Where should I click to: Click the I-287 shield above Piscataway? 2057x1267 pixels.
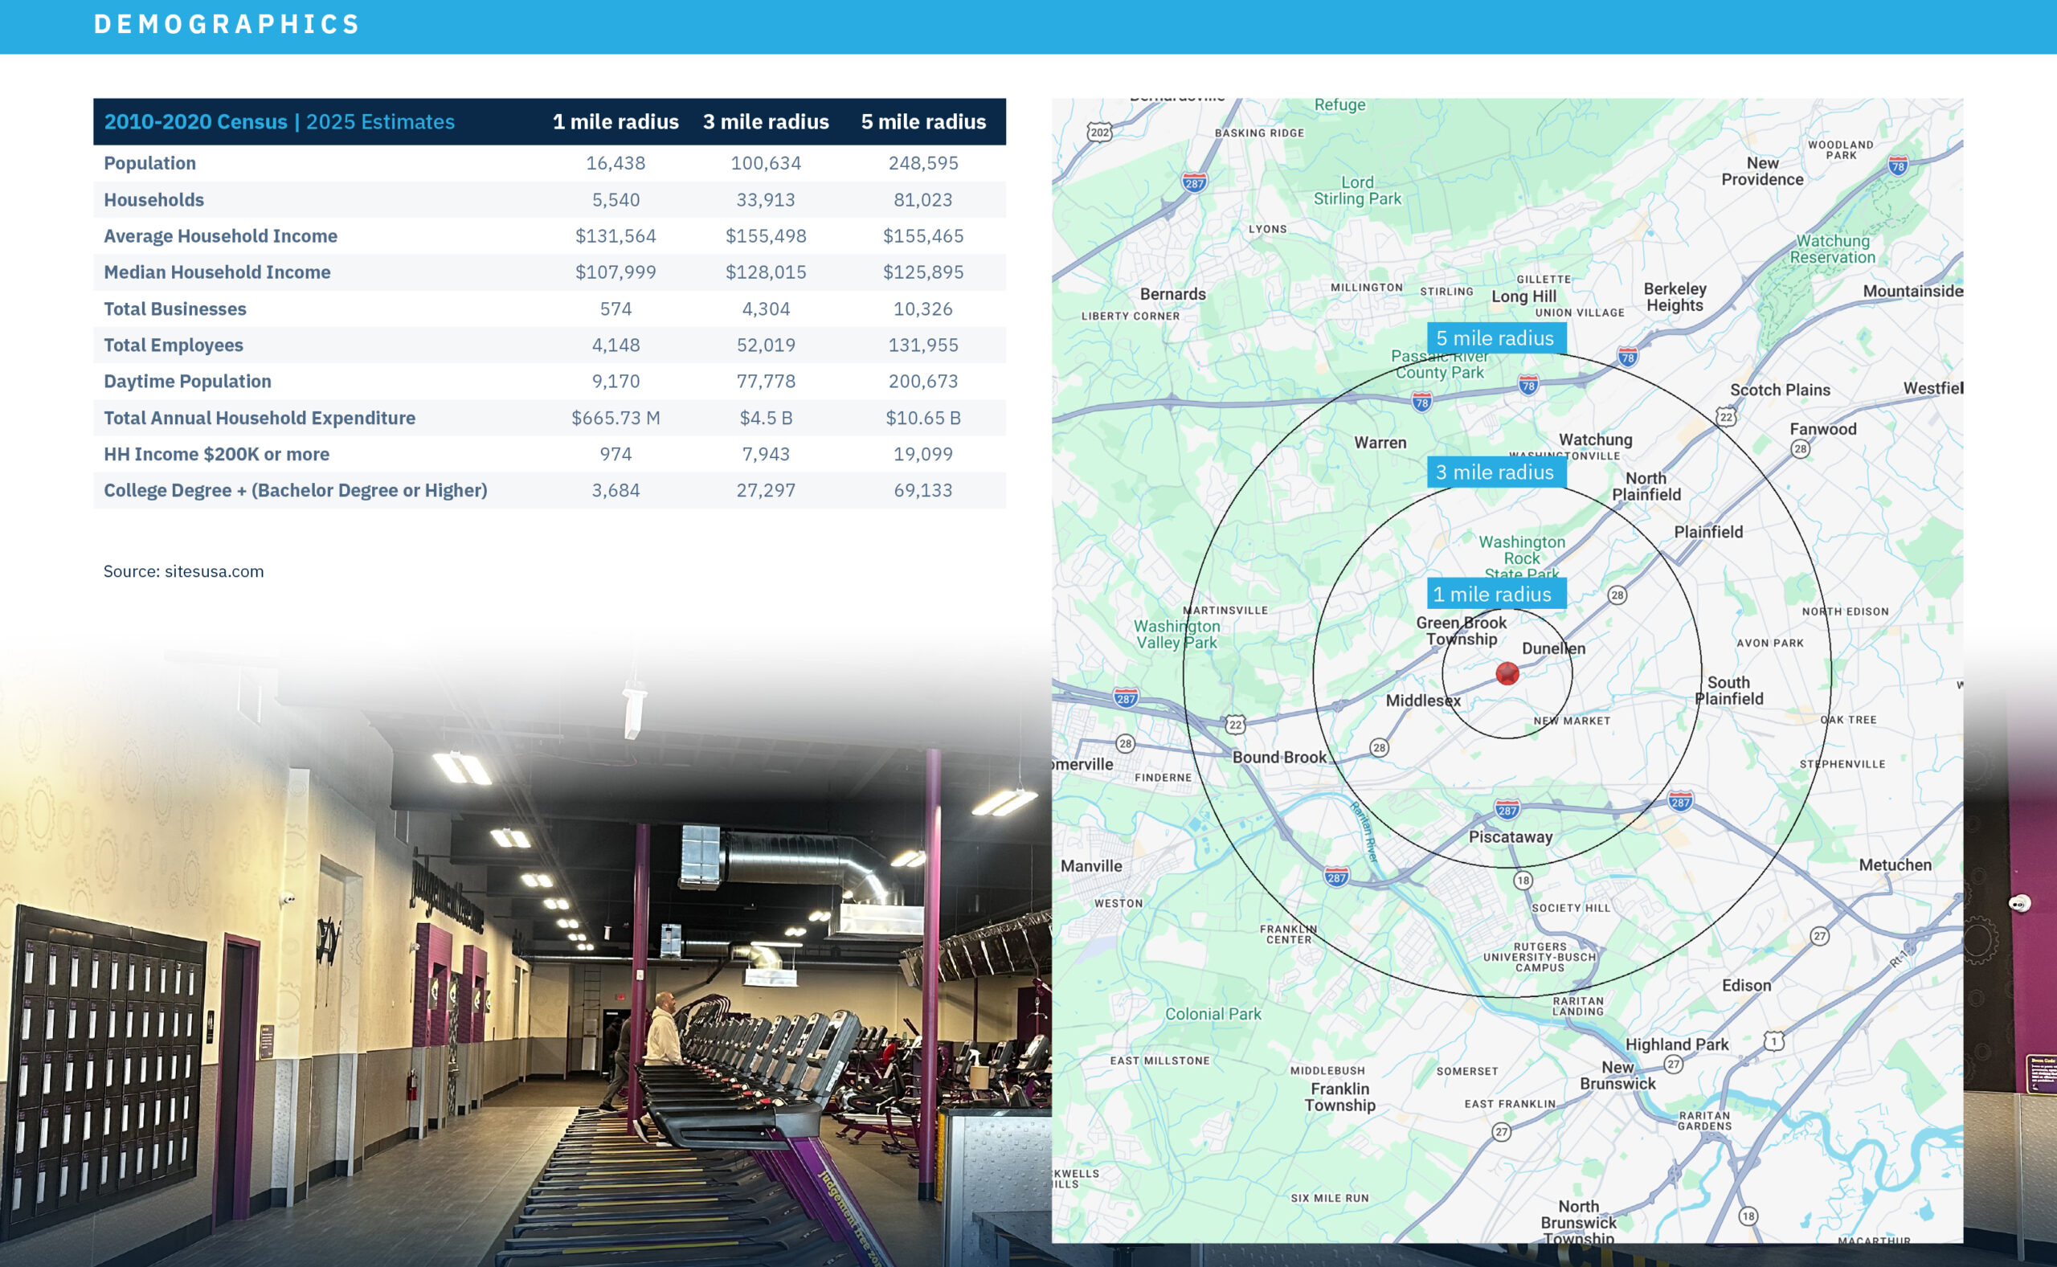(x=1507, y=810)
